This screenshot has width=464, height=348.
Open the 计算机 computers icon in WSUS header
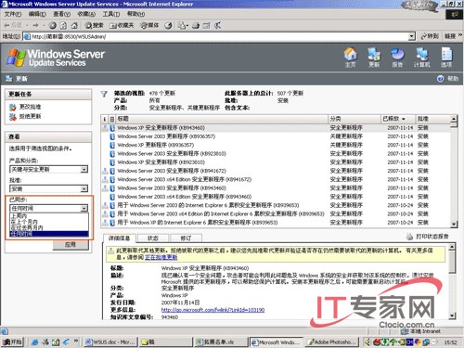point(422,57)
